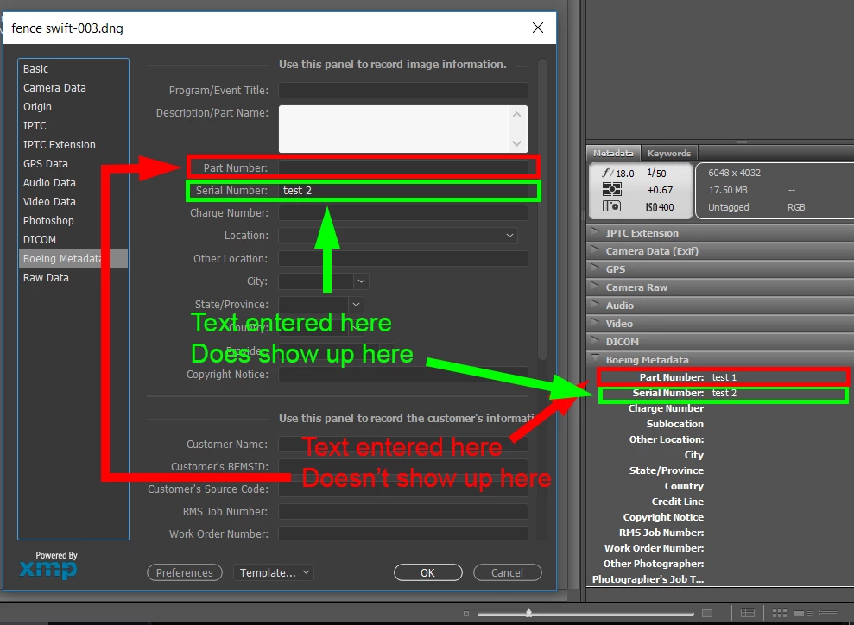
Task: Click the Cancel button
Action: 507,572
